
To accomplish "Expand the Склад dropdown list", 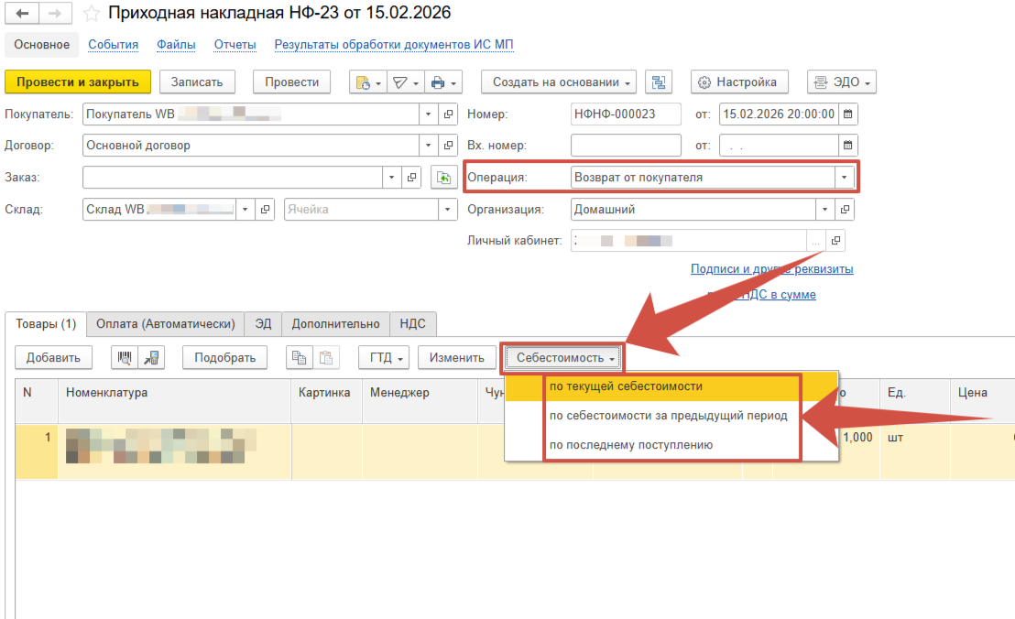I will pyautogui.click(x=245, y=210).
